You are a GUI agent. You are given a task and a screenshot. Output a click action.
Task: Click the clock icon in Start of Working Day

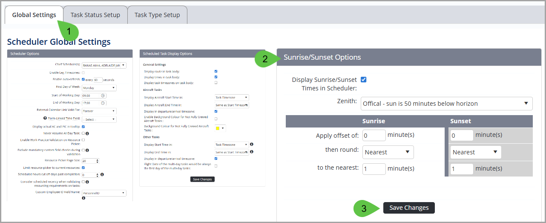click(103, 96)
